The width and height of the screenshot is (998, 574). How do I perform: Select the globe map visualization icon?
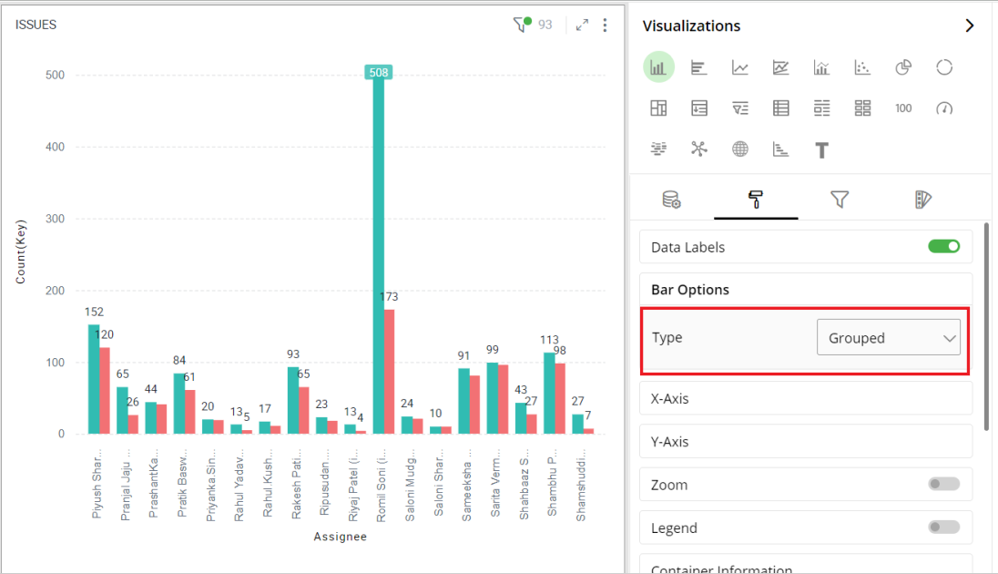click(739, 149)
